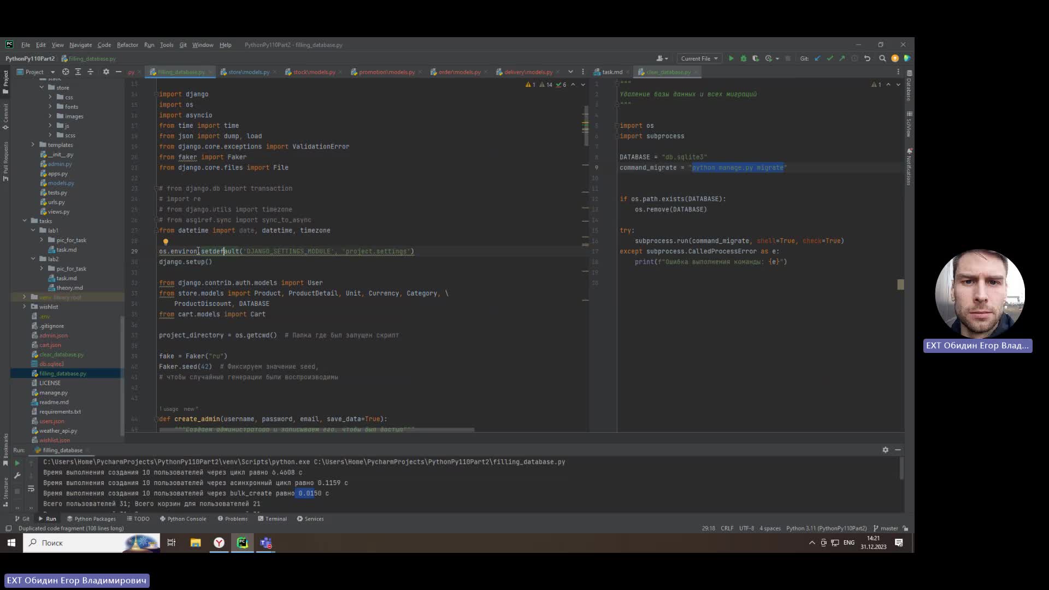Open PyCharm from Windows taskbar

point(243,542)
